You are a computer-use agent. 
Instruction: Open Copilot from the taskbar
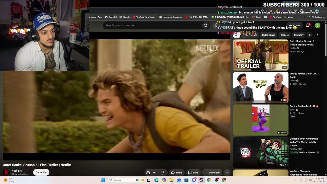pyautogui.click(x=164, y=180)
